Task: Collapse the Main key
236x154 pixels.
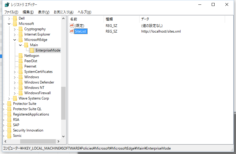Action: pyautogui.click(x=20, y=45)
